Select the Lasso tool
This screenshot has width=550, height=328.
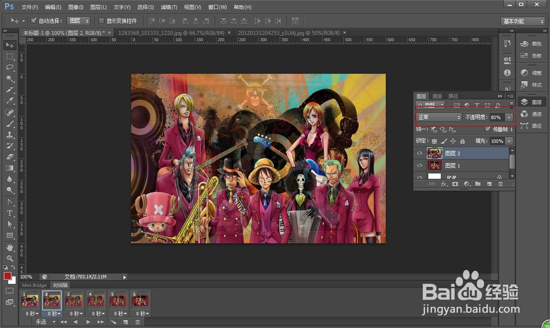(9, 67)
